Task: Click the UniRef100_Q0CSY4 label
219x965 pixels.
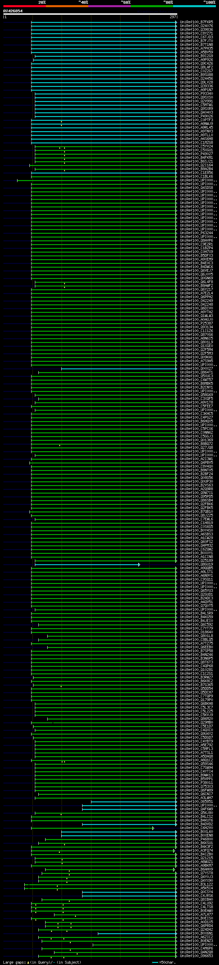Action: tap(196, 892)
